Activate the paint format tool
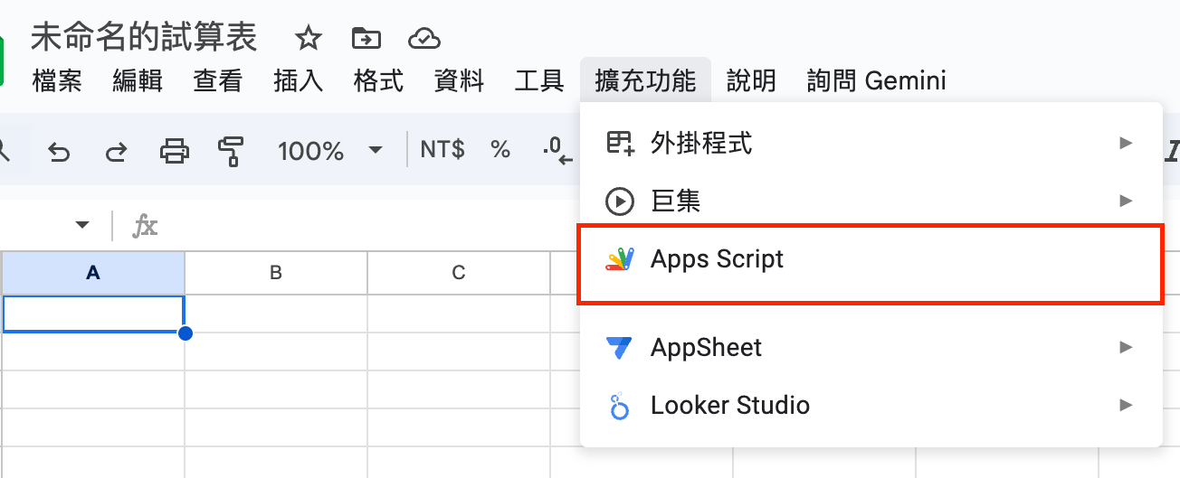This screenshot has height=478, width=1180. coord(233,151)
